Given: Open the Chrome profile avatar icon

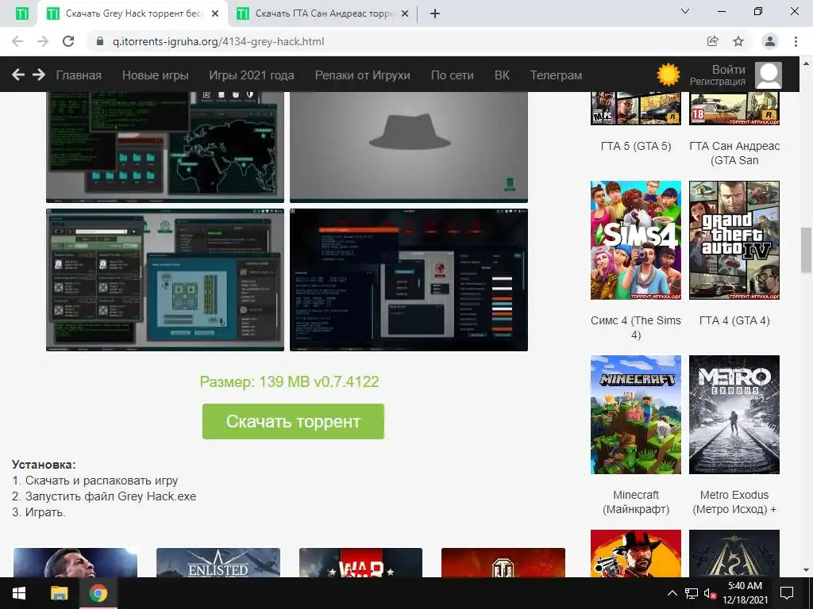Looking at the screenshot, I should tap(770, 41).
